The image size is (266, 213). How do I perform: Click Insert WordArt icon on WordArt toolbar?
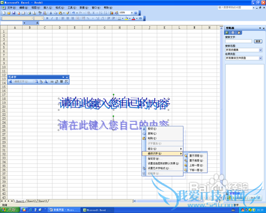(x=10, y=81)
